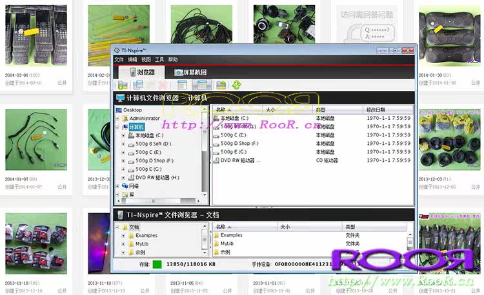The height and width of the screenshot is (295, 484).
Task: Open the 视图 menu
Action: pos(146,59)
